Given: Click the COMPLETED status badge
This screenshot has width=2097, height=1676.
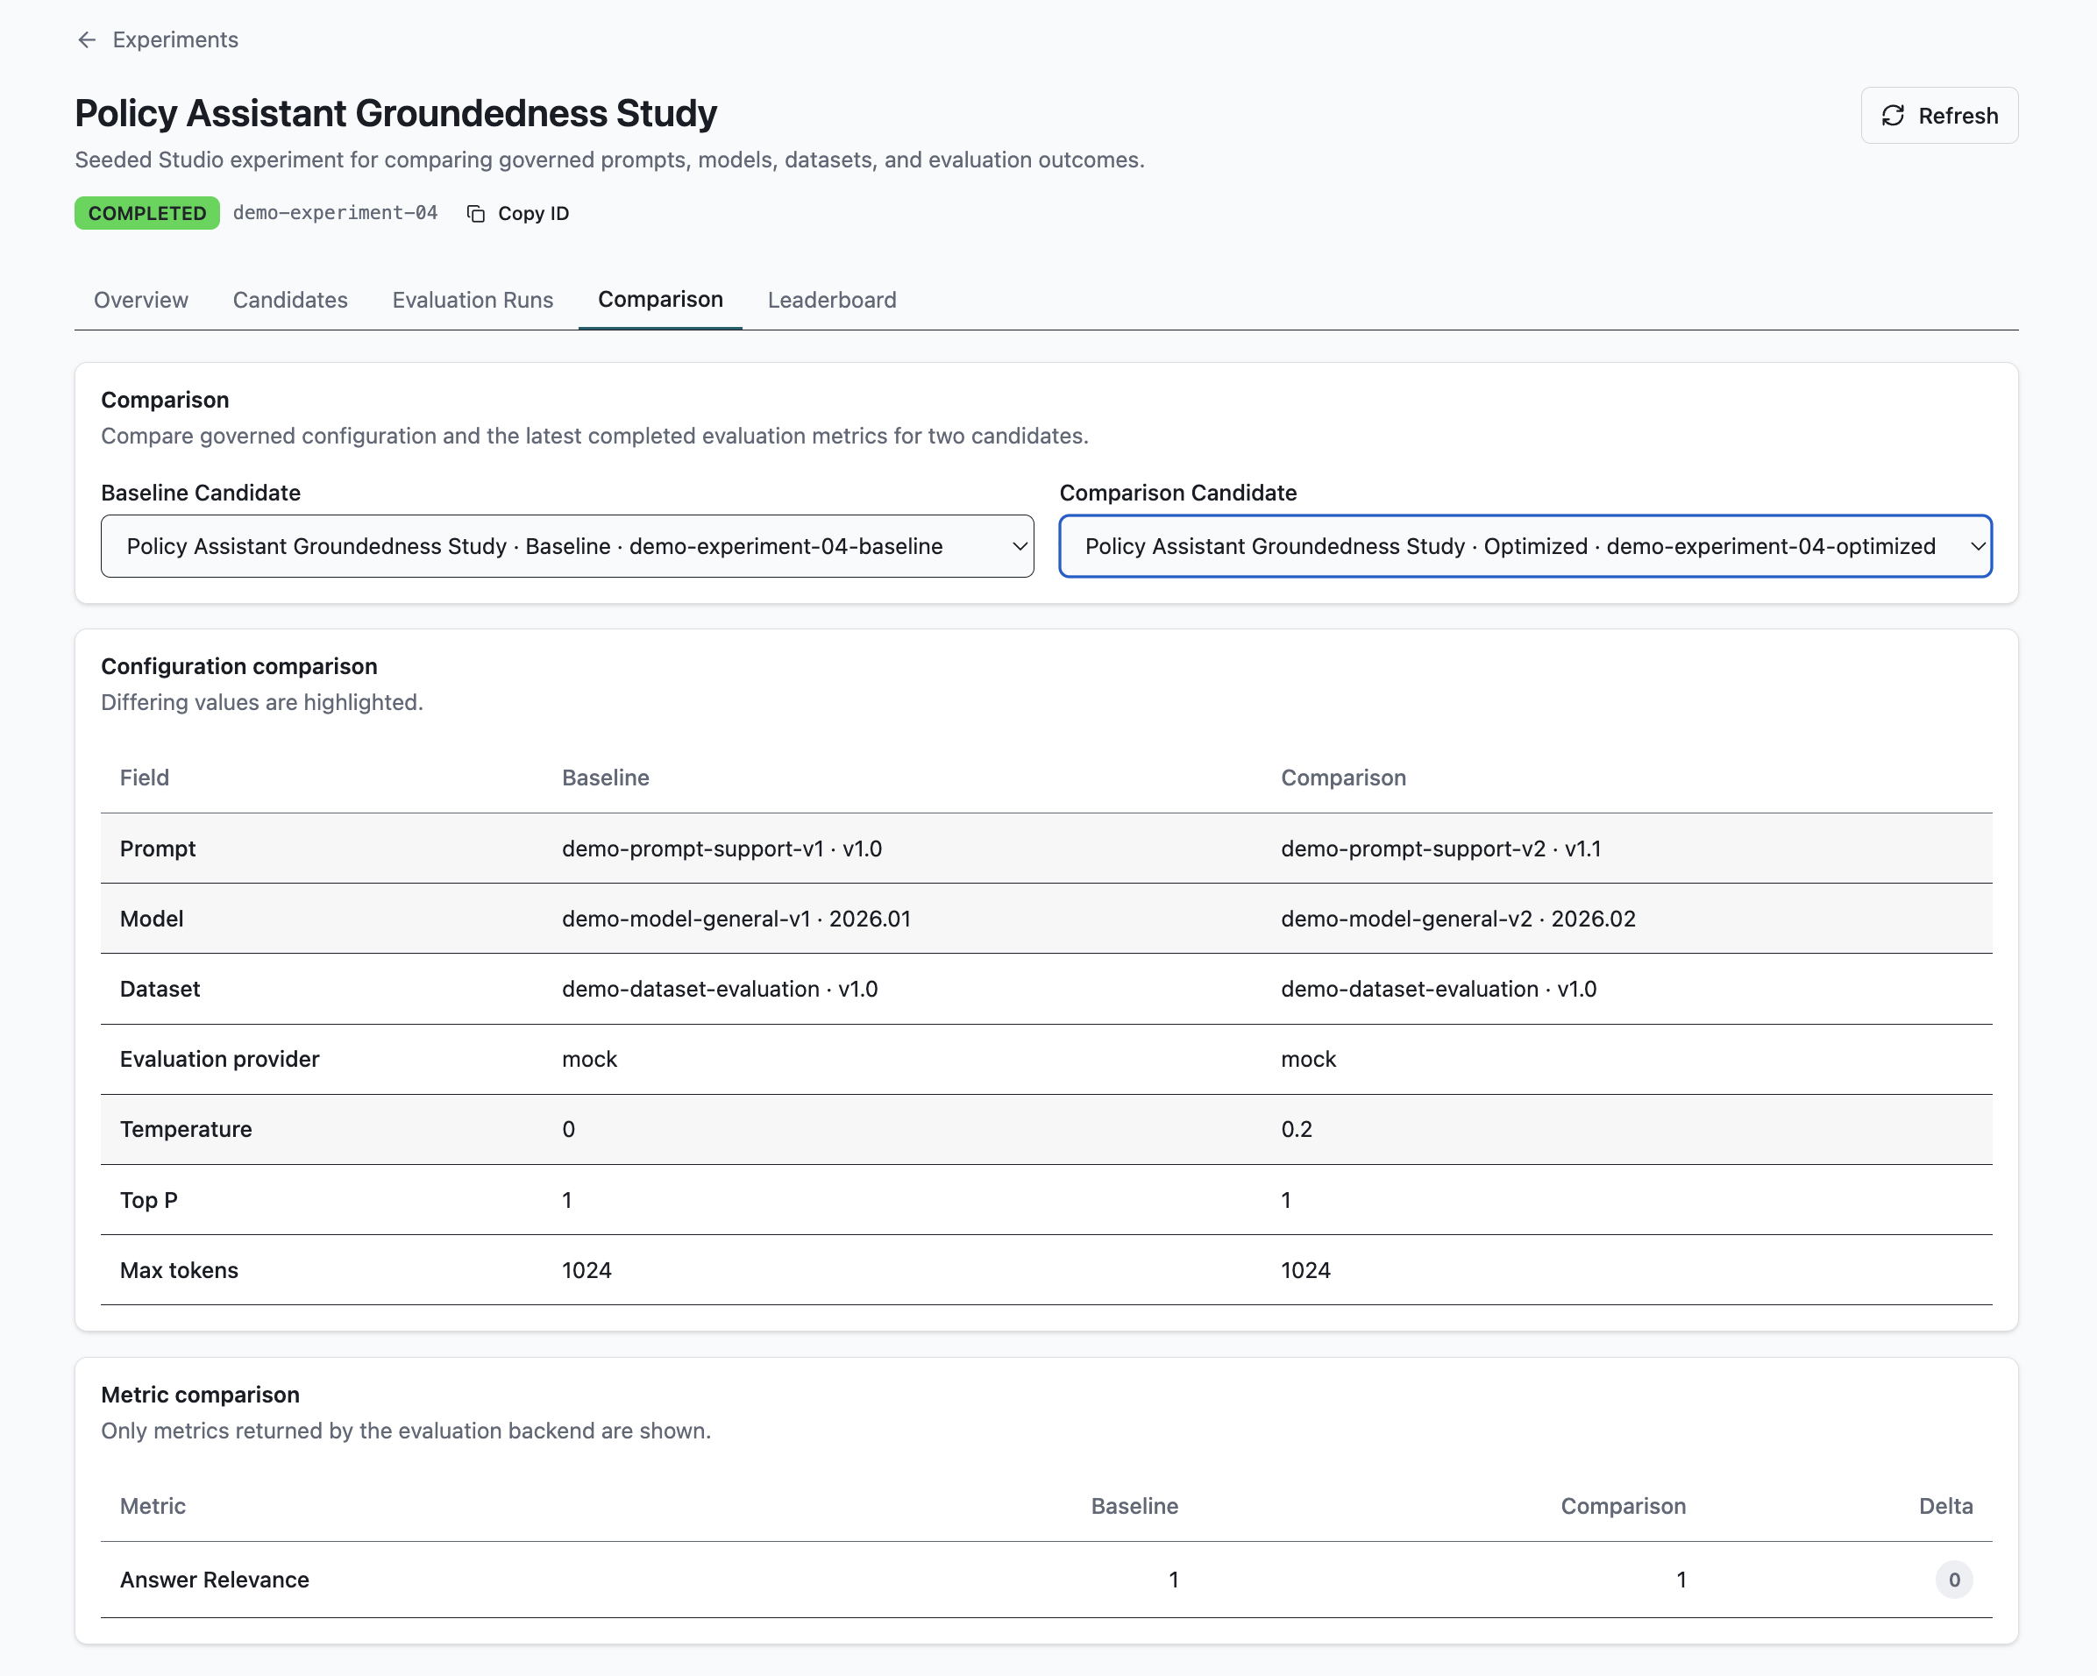Looking at the screenshot, I should point(147,214).
